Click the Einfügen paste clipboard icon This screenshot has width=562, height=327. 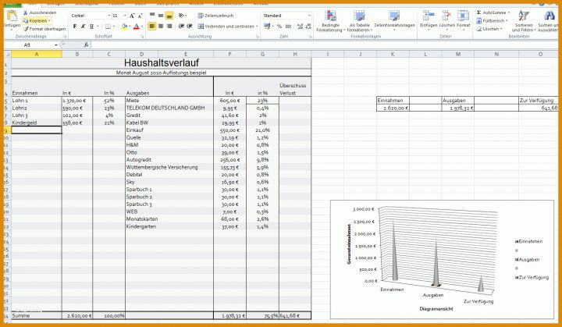(12, 16)
